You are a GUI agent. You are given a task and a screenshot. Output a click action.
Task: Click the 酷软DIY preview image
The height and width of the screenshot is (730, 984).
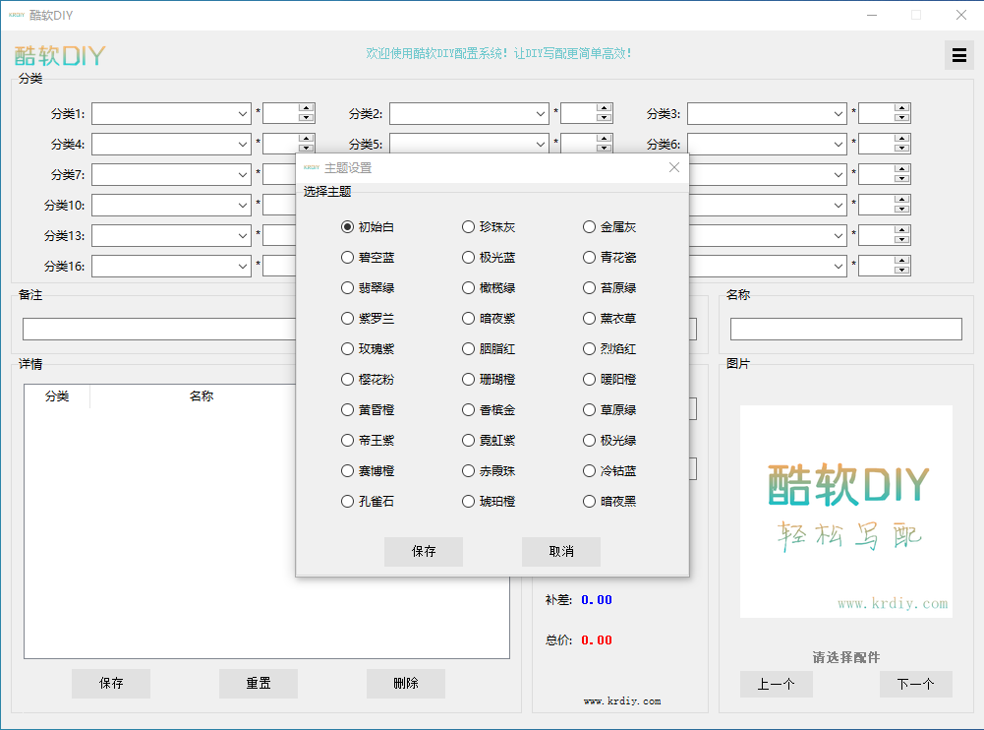coord(845,511)
